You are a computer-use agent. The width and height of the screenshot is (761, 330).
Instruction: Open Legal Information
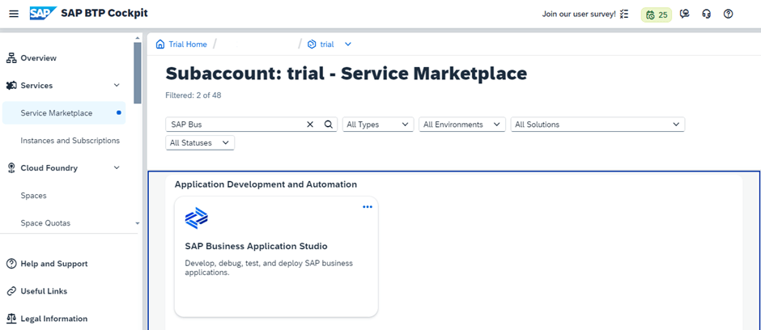[54, 319]
